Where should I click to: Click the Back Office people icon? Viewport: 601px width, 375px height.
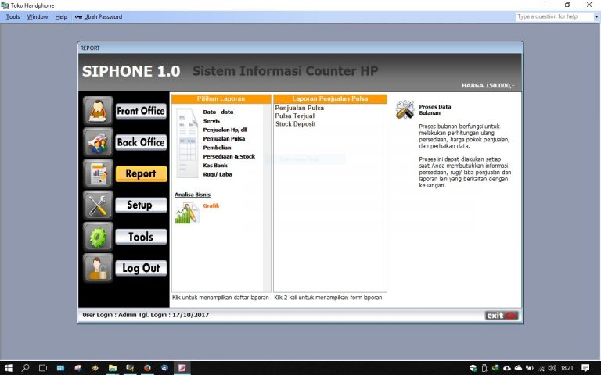pyautogui.click(x=98, y=142)
